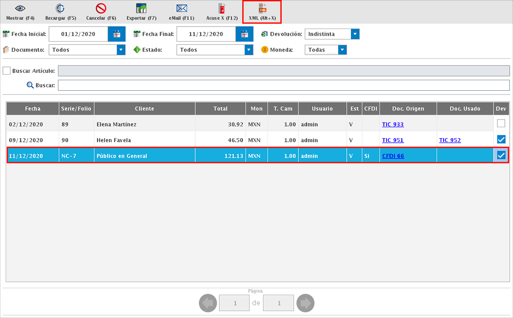
Task: Sort by the Cliente column header
Action: tap(144, 108)
